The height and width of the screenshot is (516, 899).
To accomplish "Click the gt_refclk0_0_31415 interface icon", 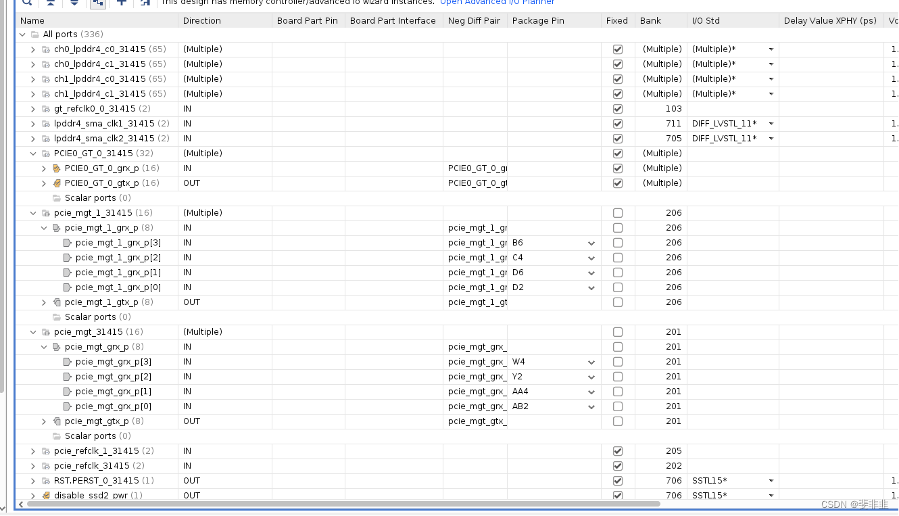I will pos(46,109).
